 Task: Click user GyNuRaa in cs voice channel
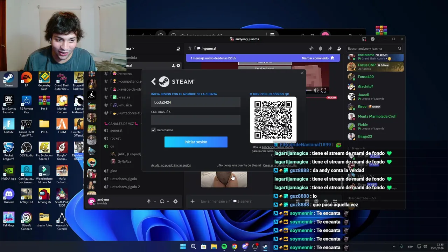[x=124, y=161]
